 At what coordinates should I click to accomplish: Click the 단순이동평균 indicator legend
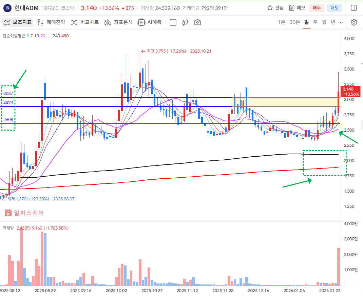click(14, 36)
